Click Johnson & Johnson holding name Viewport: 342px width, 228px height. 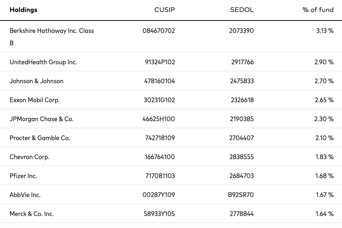(36, 81)
